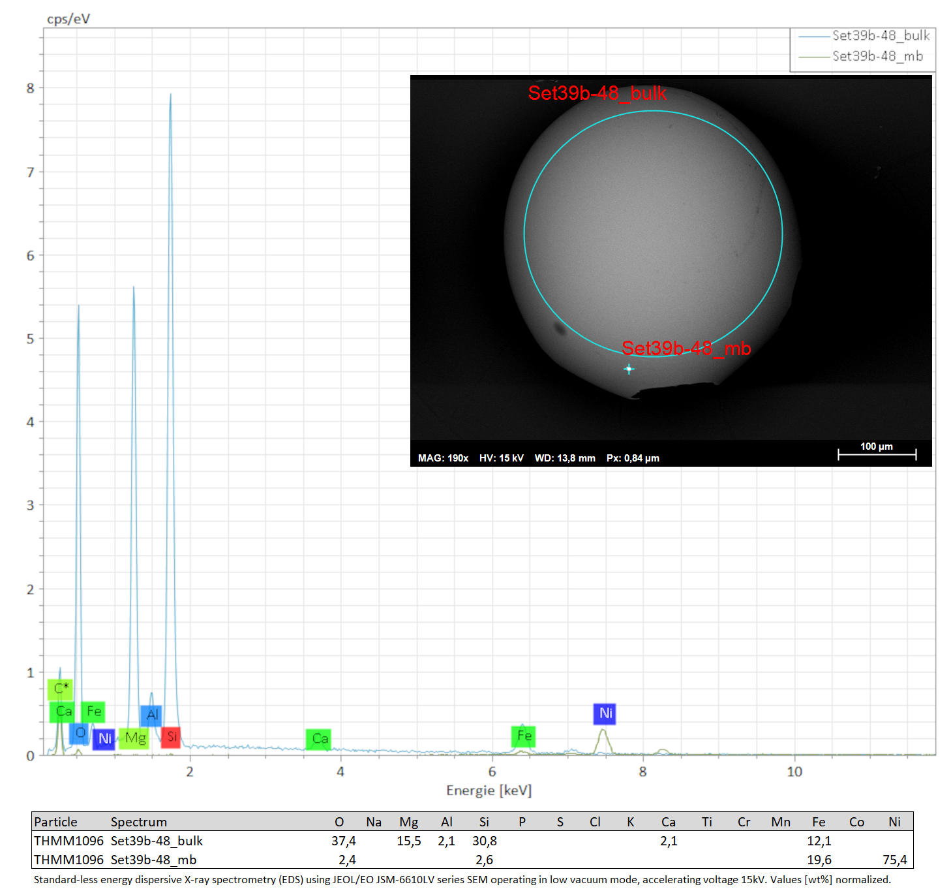Click the x-axis tick label 10
The width and height of the screenshot is (951, 891).
point(794,772)
